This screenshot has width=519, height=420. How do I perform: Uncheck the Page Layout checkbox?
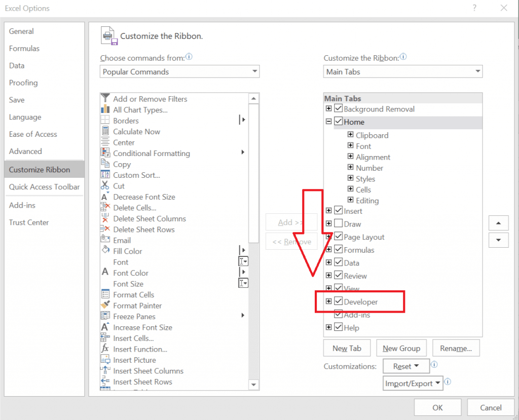[338, 236]
